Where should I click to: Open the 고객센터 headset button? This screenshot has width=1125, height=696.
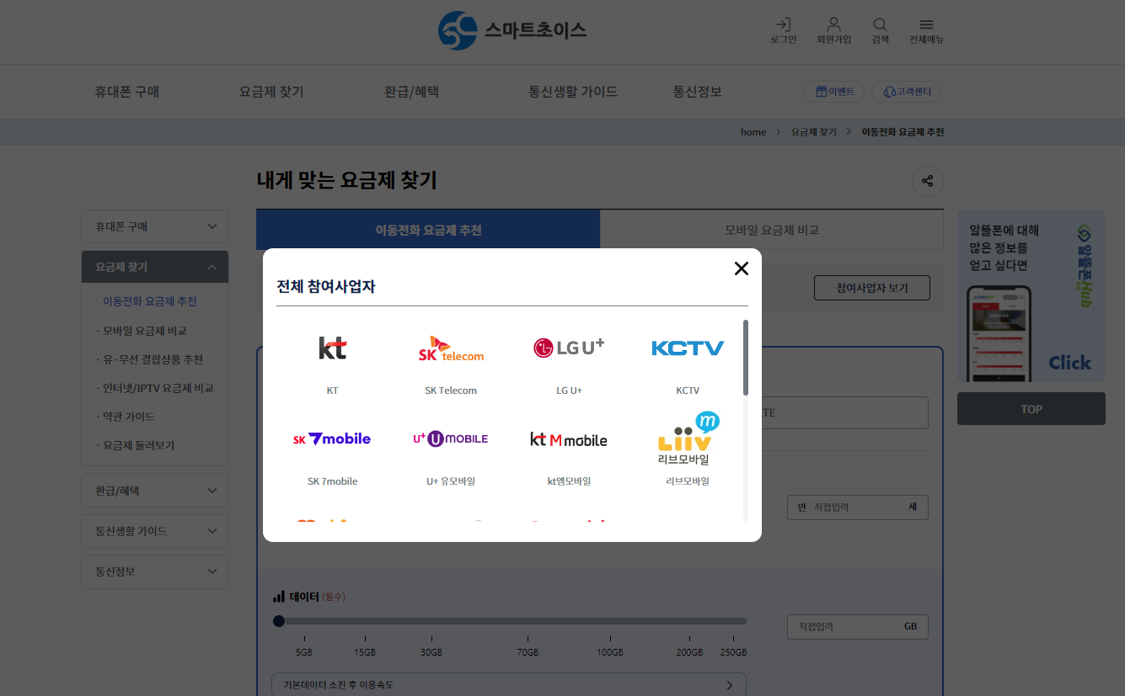pyautogui.click(x=906, y=92)
